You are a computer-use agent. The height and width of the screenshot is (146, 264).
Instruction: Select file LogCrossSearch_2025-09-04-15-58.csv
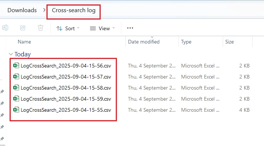(66, 88)
